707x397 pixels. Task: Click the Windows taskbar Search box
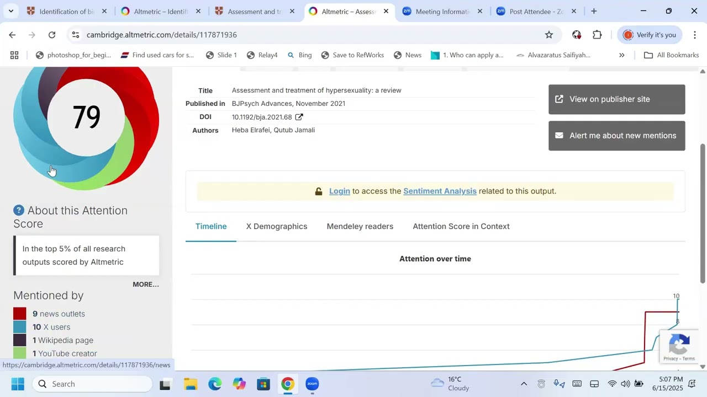(x=92, y=384)
